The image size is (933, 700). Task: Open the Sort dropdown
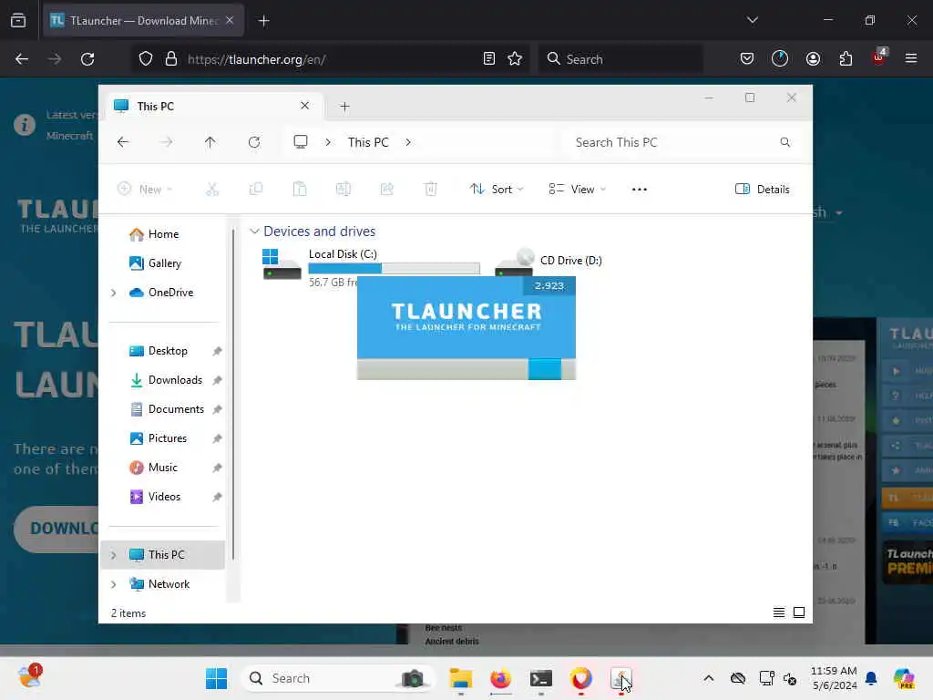497,190
